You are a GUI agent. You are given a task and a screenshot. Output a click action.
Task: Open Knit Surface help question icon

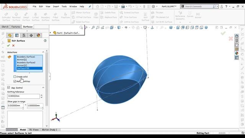tap(45, 41)
